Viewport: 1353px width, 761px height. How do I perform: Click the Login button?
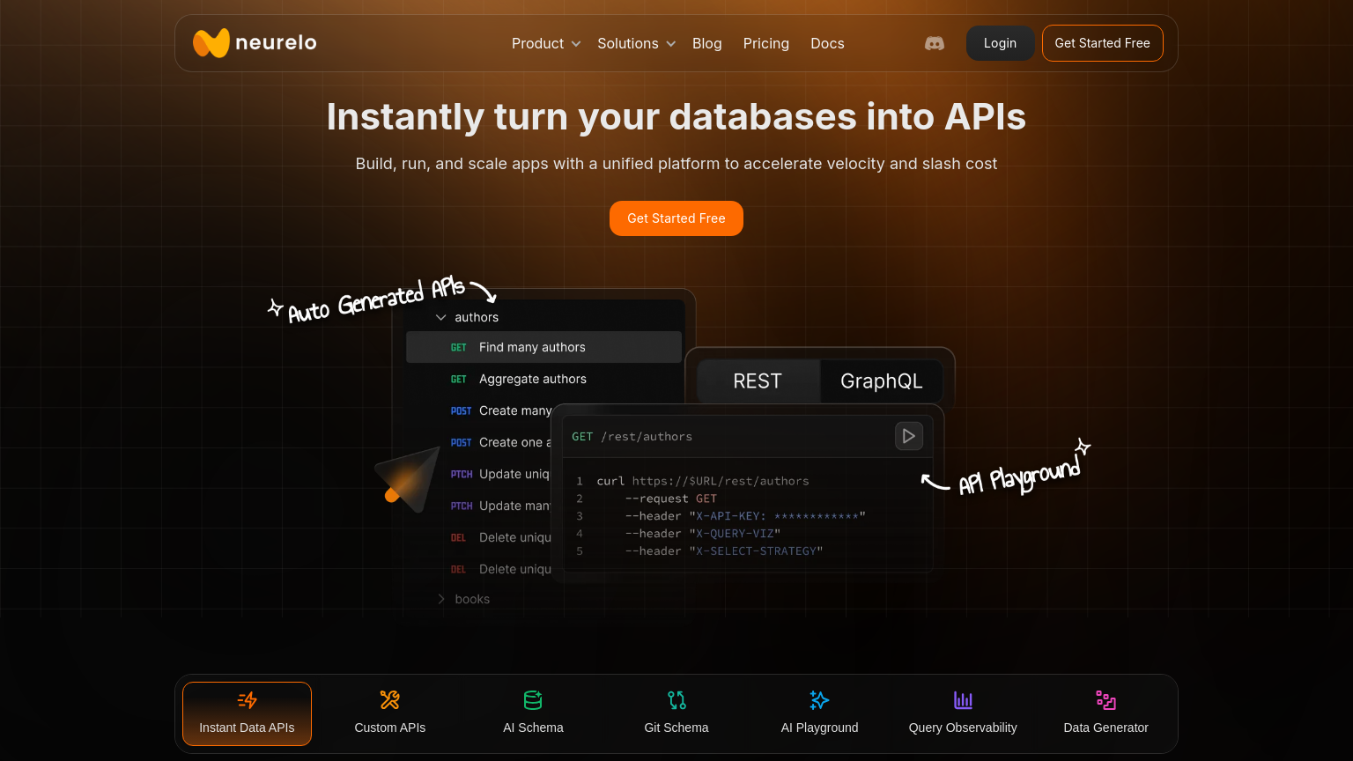[1000, 43]
